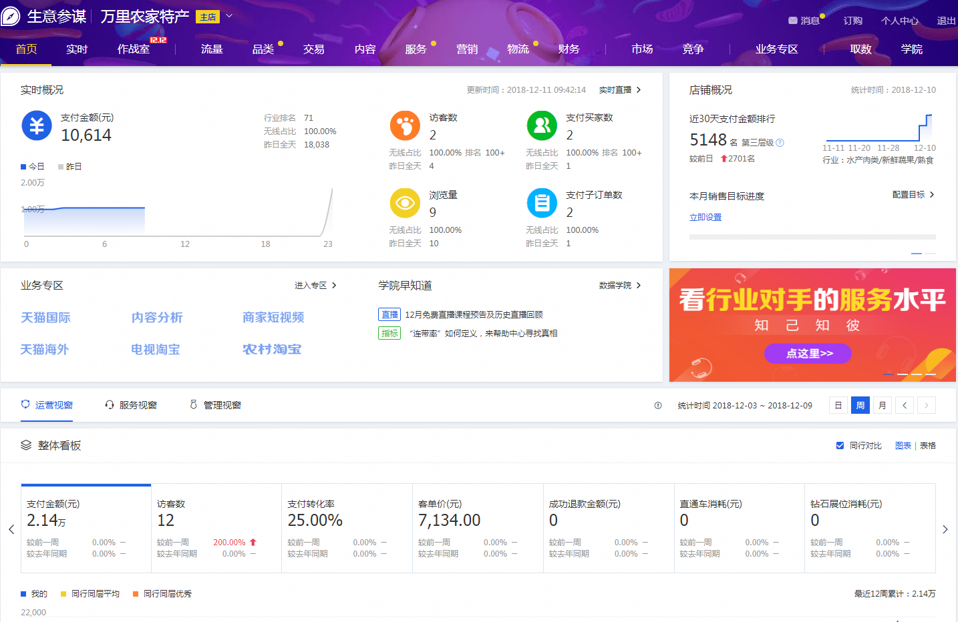Open the 连带率 如何定义 article
Screen dimensions: 958x622
(x=483, y=333)
